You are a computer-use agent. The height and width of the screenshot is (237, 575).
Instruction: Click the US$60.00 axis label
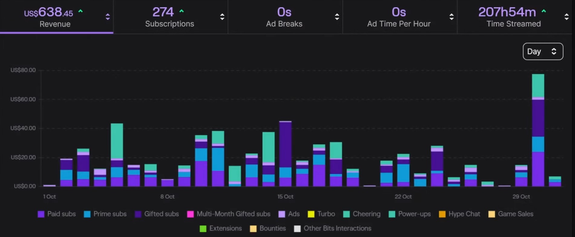(x=23, y=99)
